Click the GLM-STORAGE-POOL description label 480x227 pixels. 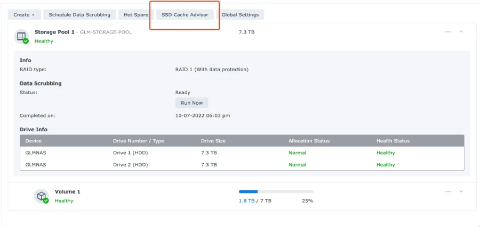click(106, 32)
